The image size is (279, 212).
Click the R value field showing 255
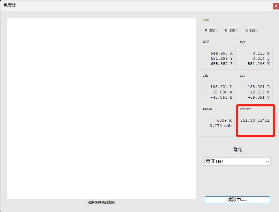coord(213,30)
